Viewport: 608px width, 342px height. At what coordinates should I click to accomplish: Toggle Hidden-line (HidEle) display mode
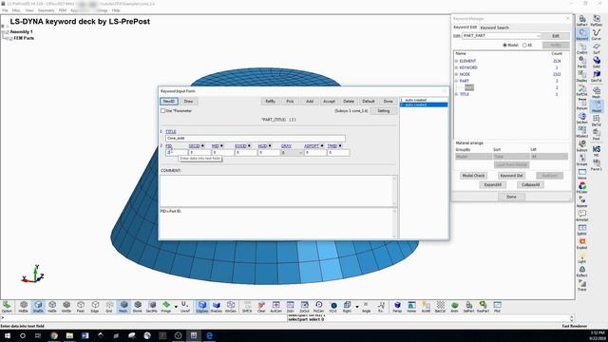click(23, 306)
